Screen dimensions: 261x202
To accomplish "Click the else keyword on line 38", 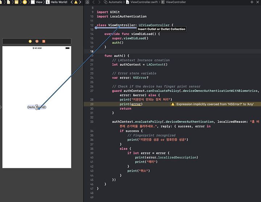I will (x=124, y=149).
